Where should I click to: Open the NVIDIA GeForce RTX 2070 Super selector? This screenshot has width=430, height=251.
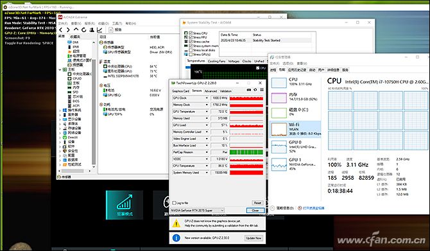[x=198, y=211]
